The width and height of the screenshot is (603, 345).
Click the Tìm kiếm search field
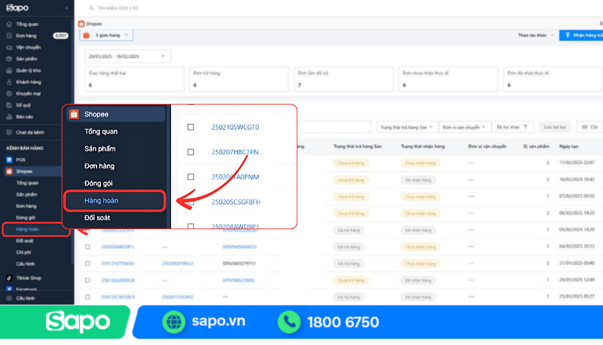117,8
